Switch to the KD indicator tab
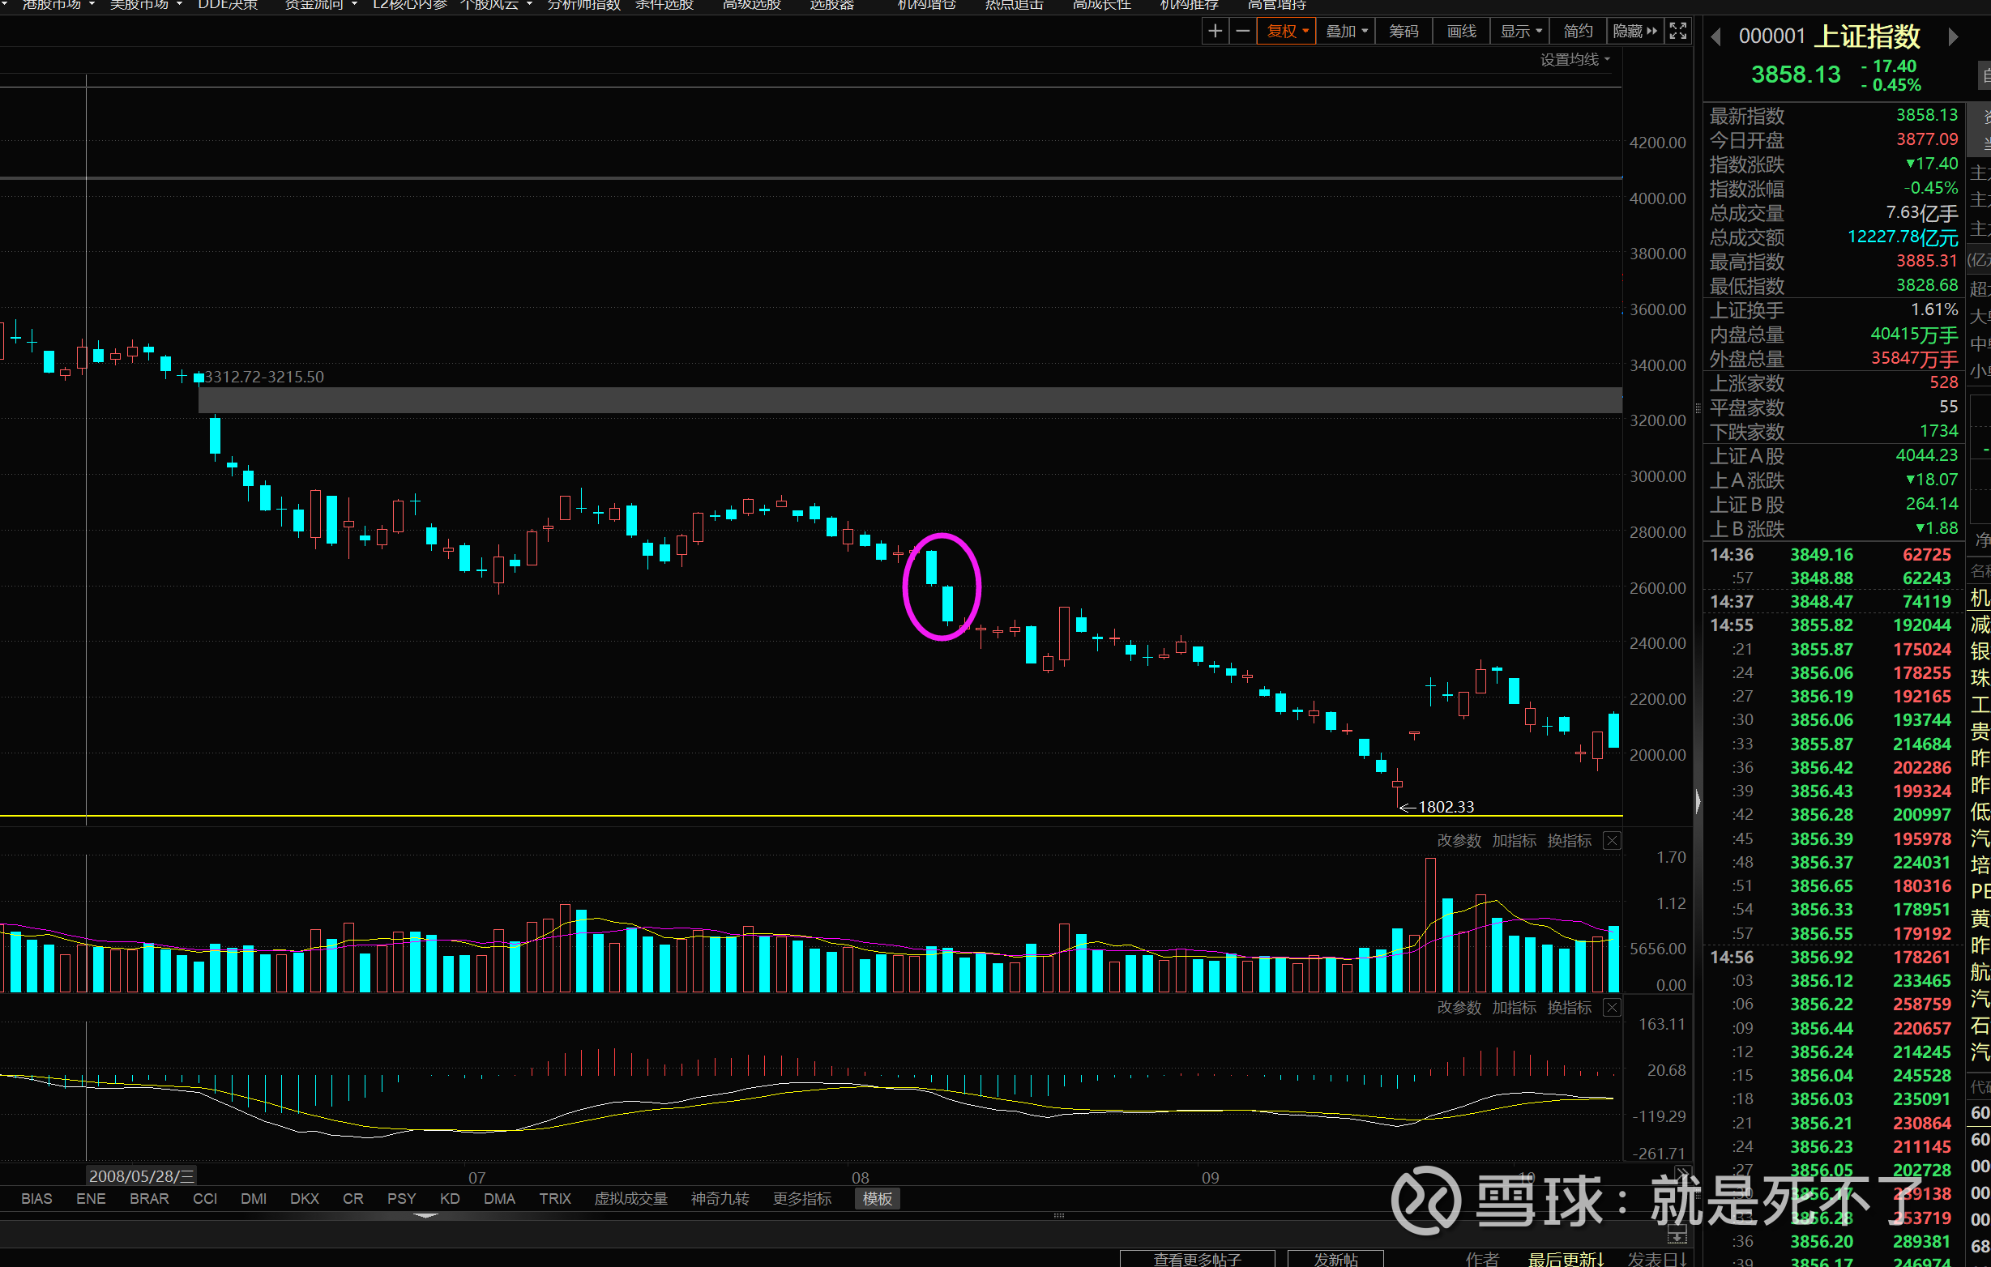This screenshot has height=1267, width=1991. pos(450,1198)
